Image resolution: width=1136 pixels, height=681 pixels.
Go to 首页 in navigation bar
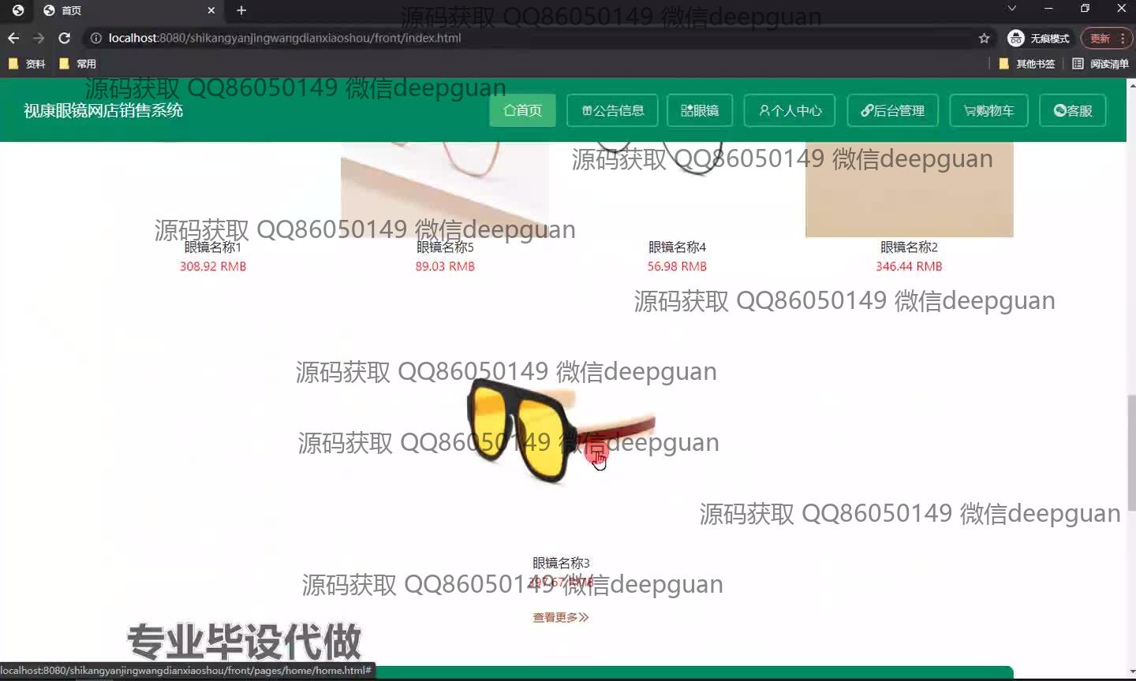click(522, 110)
